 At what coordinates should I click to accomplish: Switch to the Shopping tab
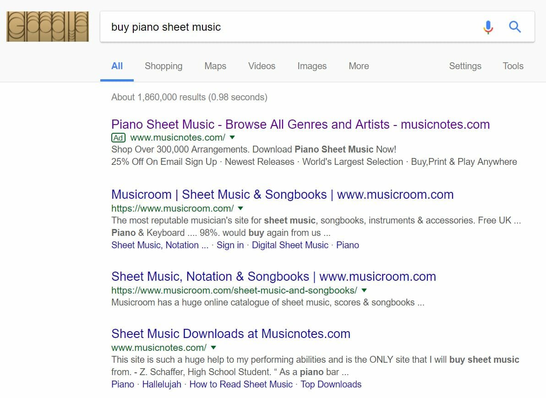pos(164,66)
